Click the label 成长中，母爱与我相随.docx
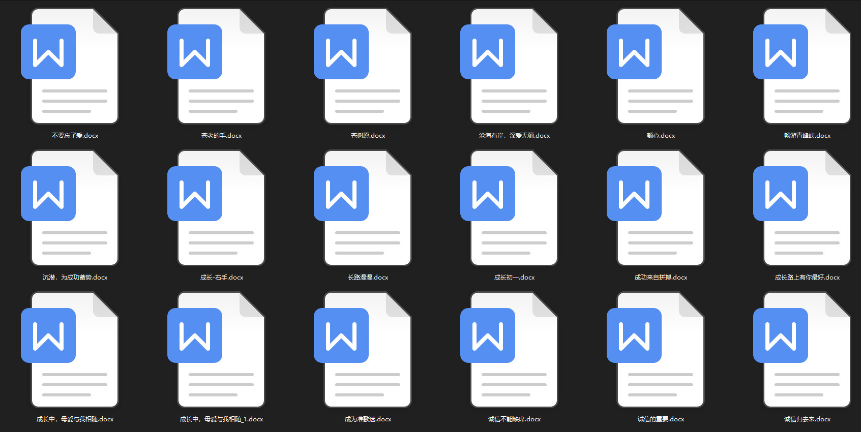Screen dimensions: 861x432 coord(75,419)
